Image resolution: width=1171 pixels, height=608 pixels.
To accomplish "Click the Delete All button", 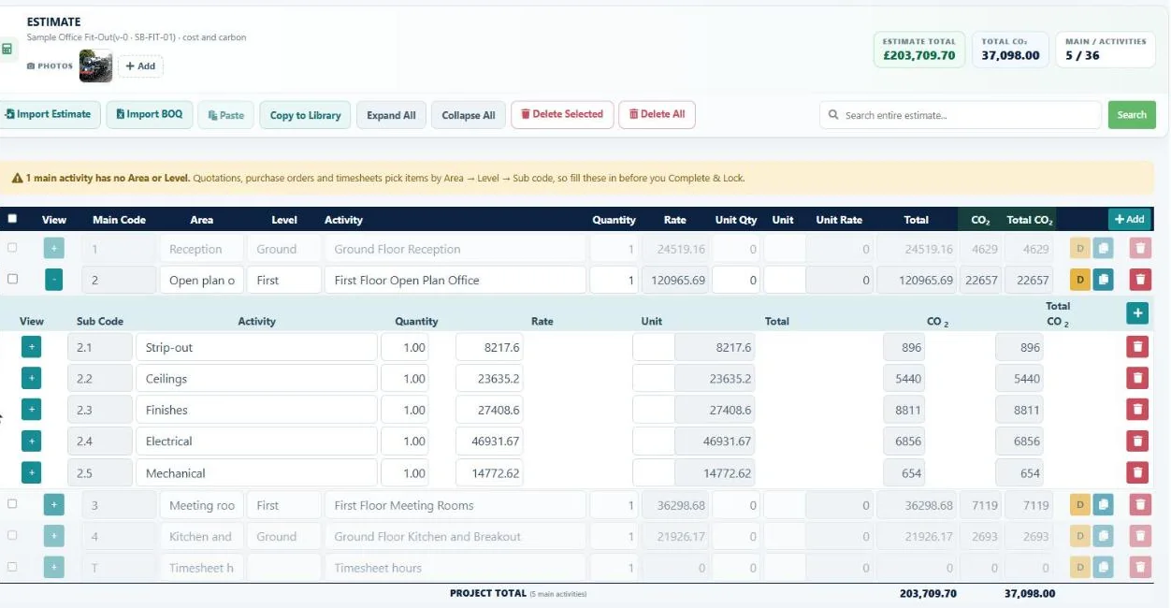I will click(657, 114).
